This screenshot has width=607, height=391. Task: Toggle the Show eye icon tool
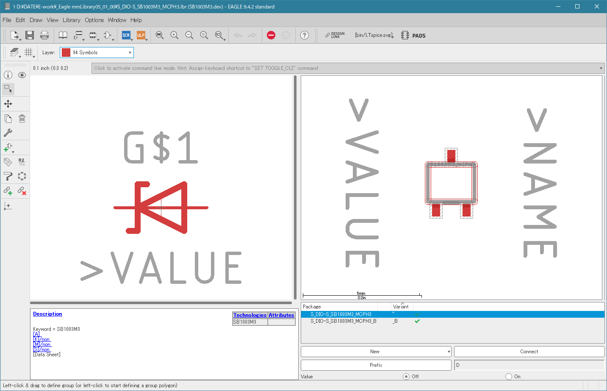pyautogui.click(x=22, y=75)
